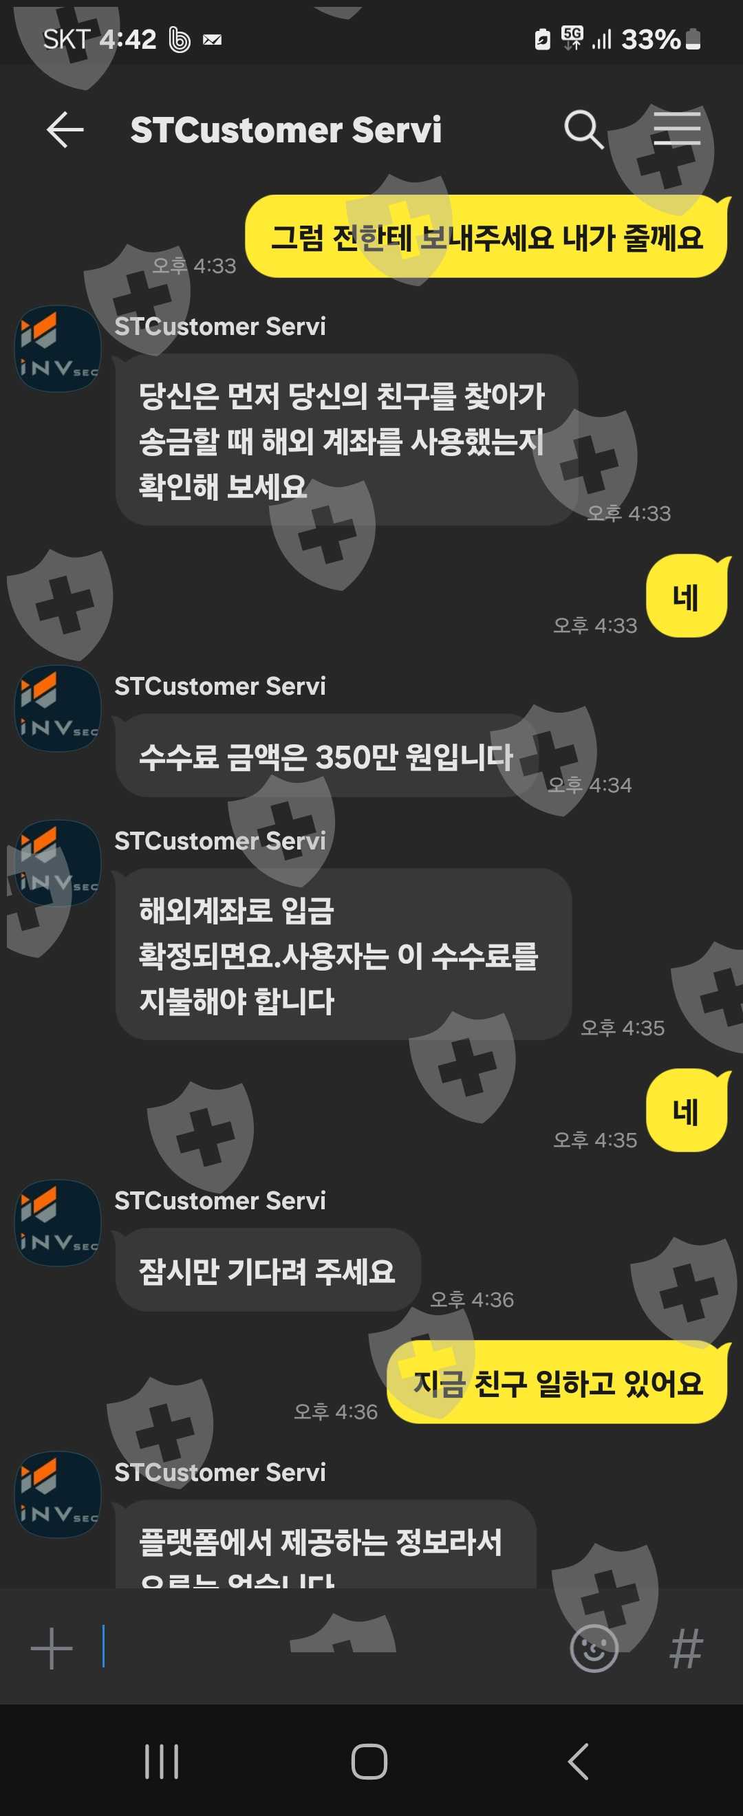Screen dimensions: 743x1816
Task: Tap the yellow 그럼 전한테 보내주세요 message
Action: (486, 236)
